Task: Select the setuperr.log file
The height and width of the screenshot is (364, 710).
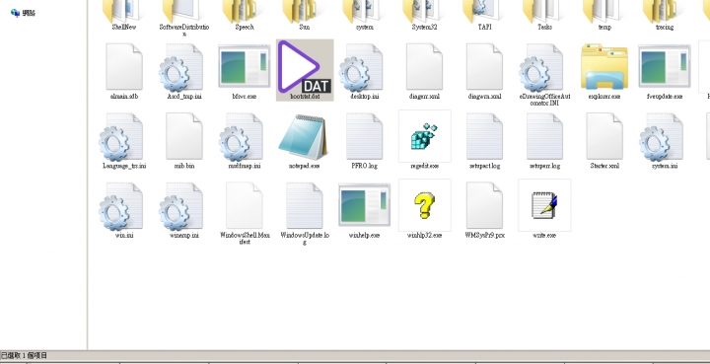Action: pyautogui.click(x=544, y=136)
